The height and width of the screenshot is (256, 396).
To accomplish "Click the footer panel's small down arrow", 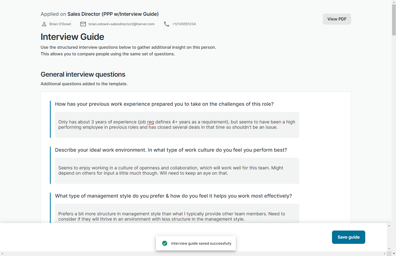I will pyautogui.click(x=389, y=249).
